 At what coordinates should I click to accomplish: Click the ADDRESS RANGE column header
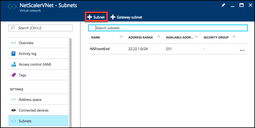click(x=141, y=37)
